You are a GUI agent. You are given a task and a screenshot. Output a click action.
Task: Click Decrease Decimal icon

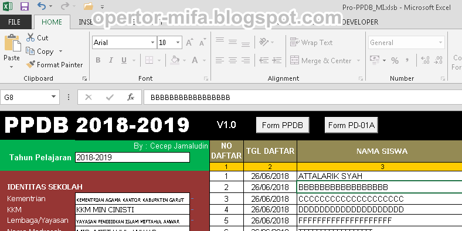[438, 61]
